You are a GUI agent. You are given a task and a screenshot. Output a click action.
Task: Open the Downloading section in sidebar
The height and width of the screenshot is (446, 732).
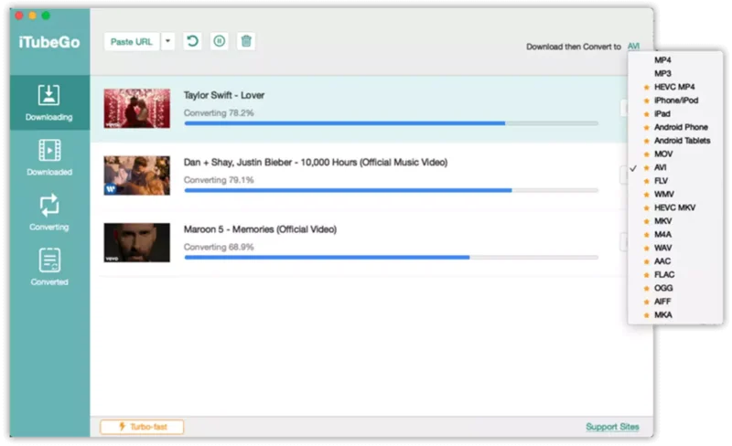tap(49, 102)
